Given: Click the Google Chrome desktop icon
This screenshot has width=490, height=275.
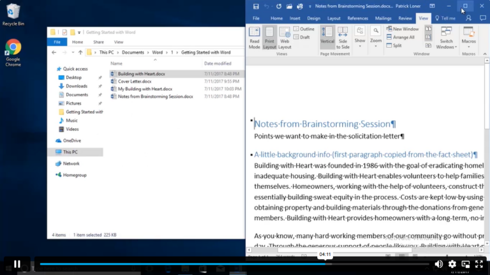Looking at the screenshot, I should (13, 53).
